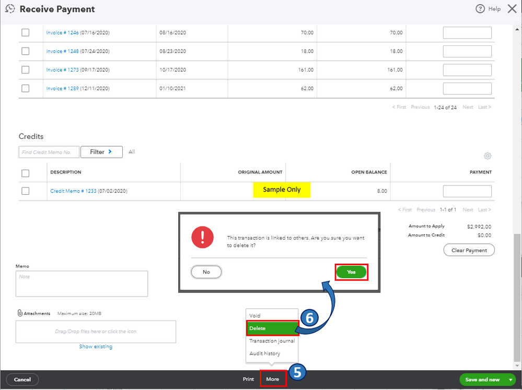Click the Memo note text box
Image resolution: width=522 pixels, height=390 pixels.
(x=82, y=283)
